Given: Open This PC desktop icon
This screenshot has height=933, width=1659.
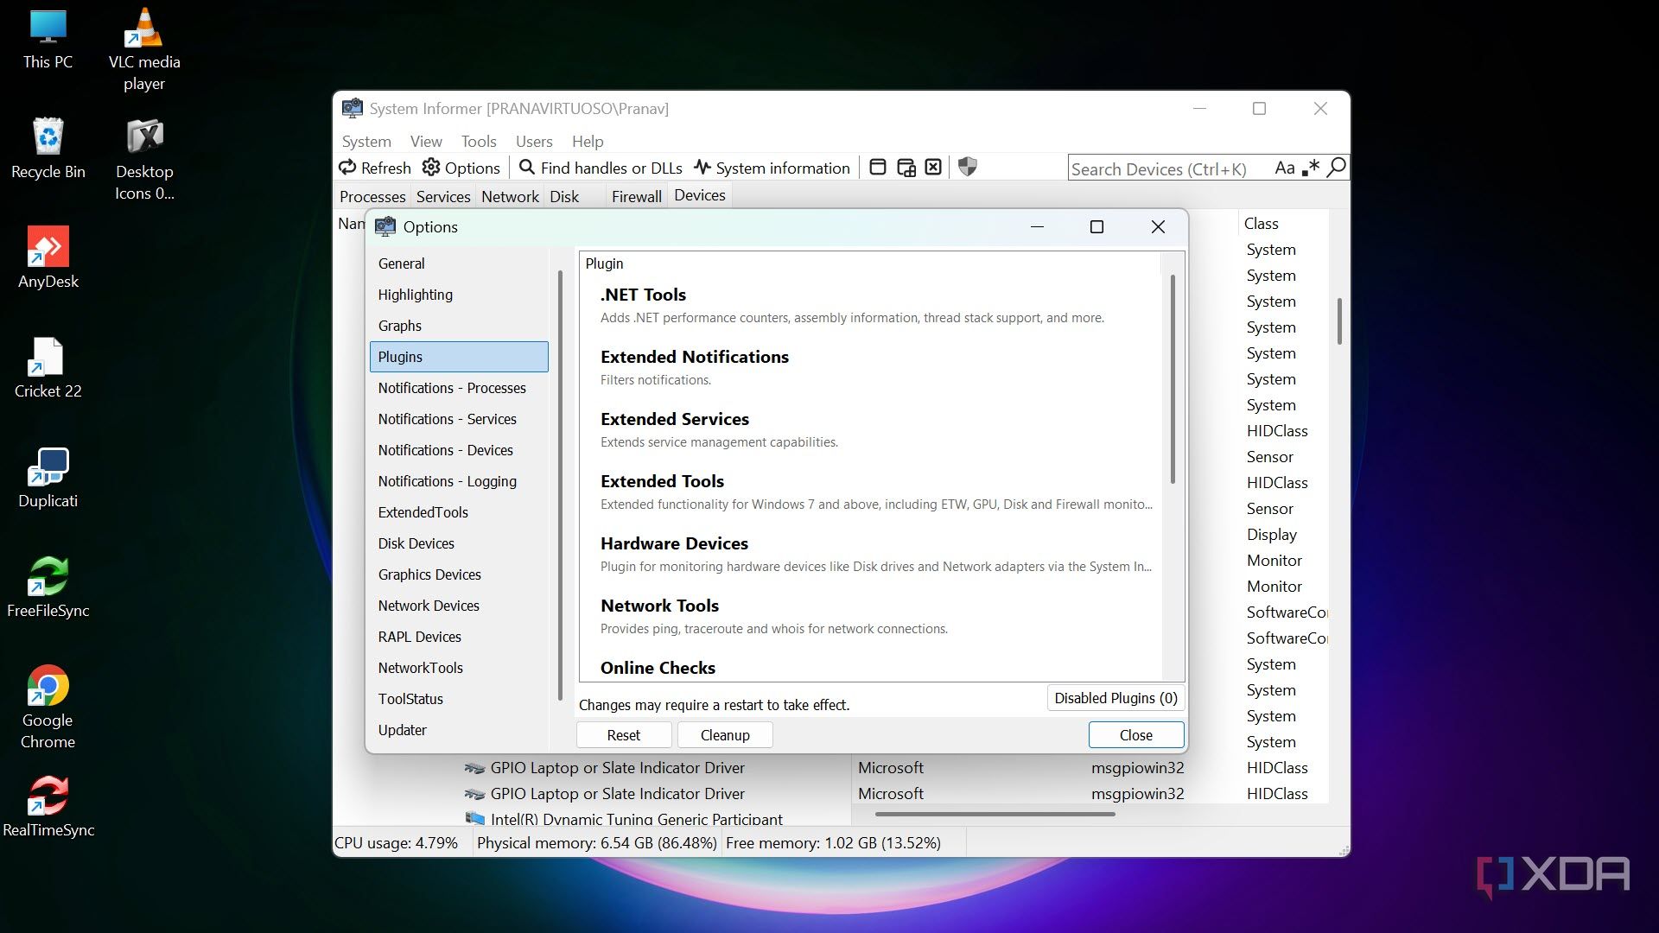Looking at the screenshot, I should (x=48, y=39).
